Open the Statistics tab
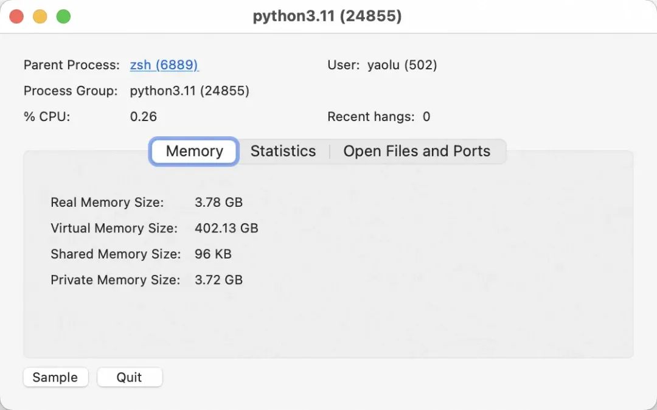 [x=283, y=151]
